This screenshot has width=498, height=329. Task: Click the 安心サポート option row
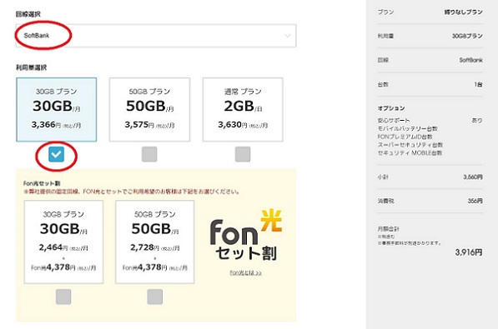pyautogui.click(x=430, y=121)
